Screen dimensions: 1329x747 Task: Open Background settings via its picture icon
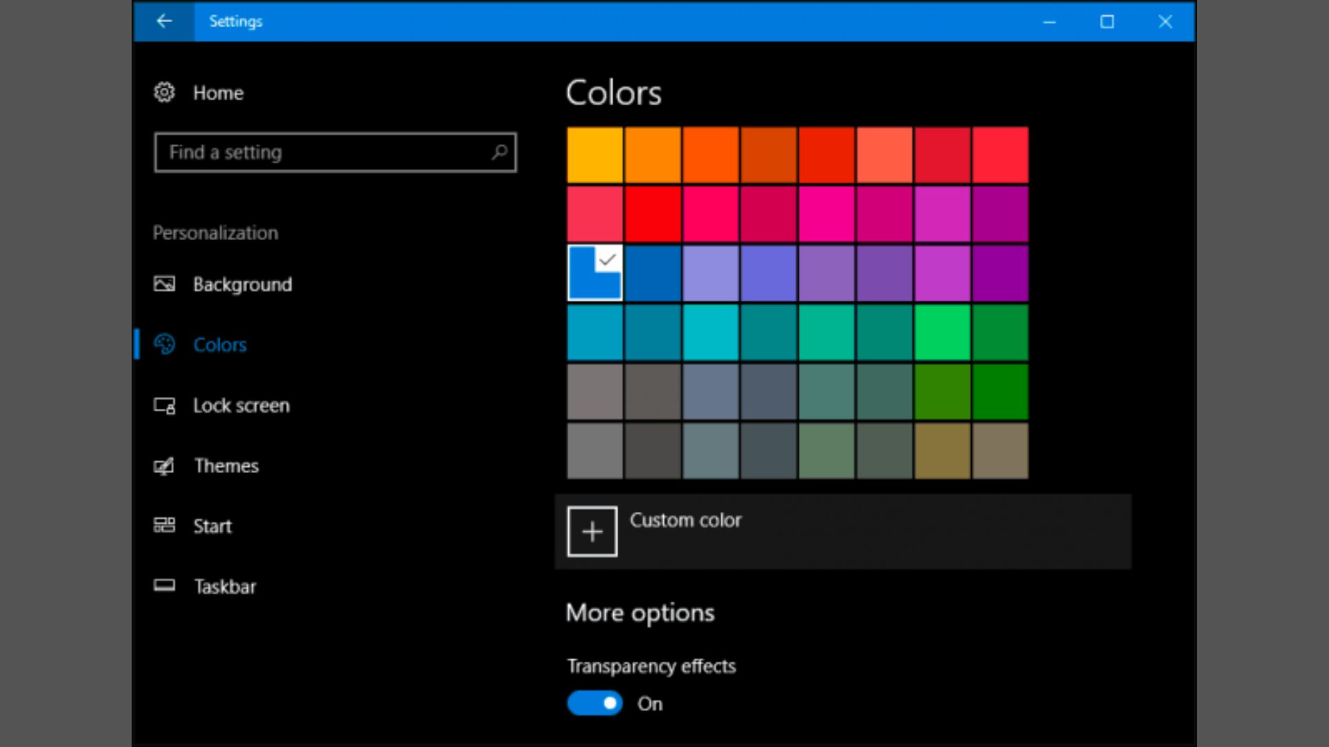[x=165, y=284]
